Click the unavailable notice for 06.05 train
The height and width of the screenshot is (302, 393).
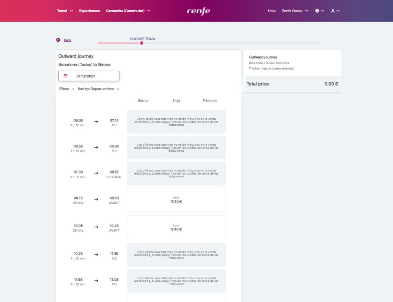click(176, 122)
